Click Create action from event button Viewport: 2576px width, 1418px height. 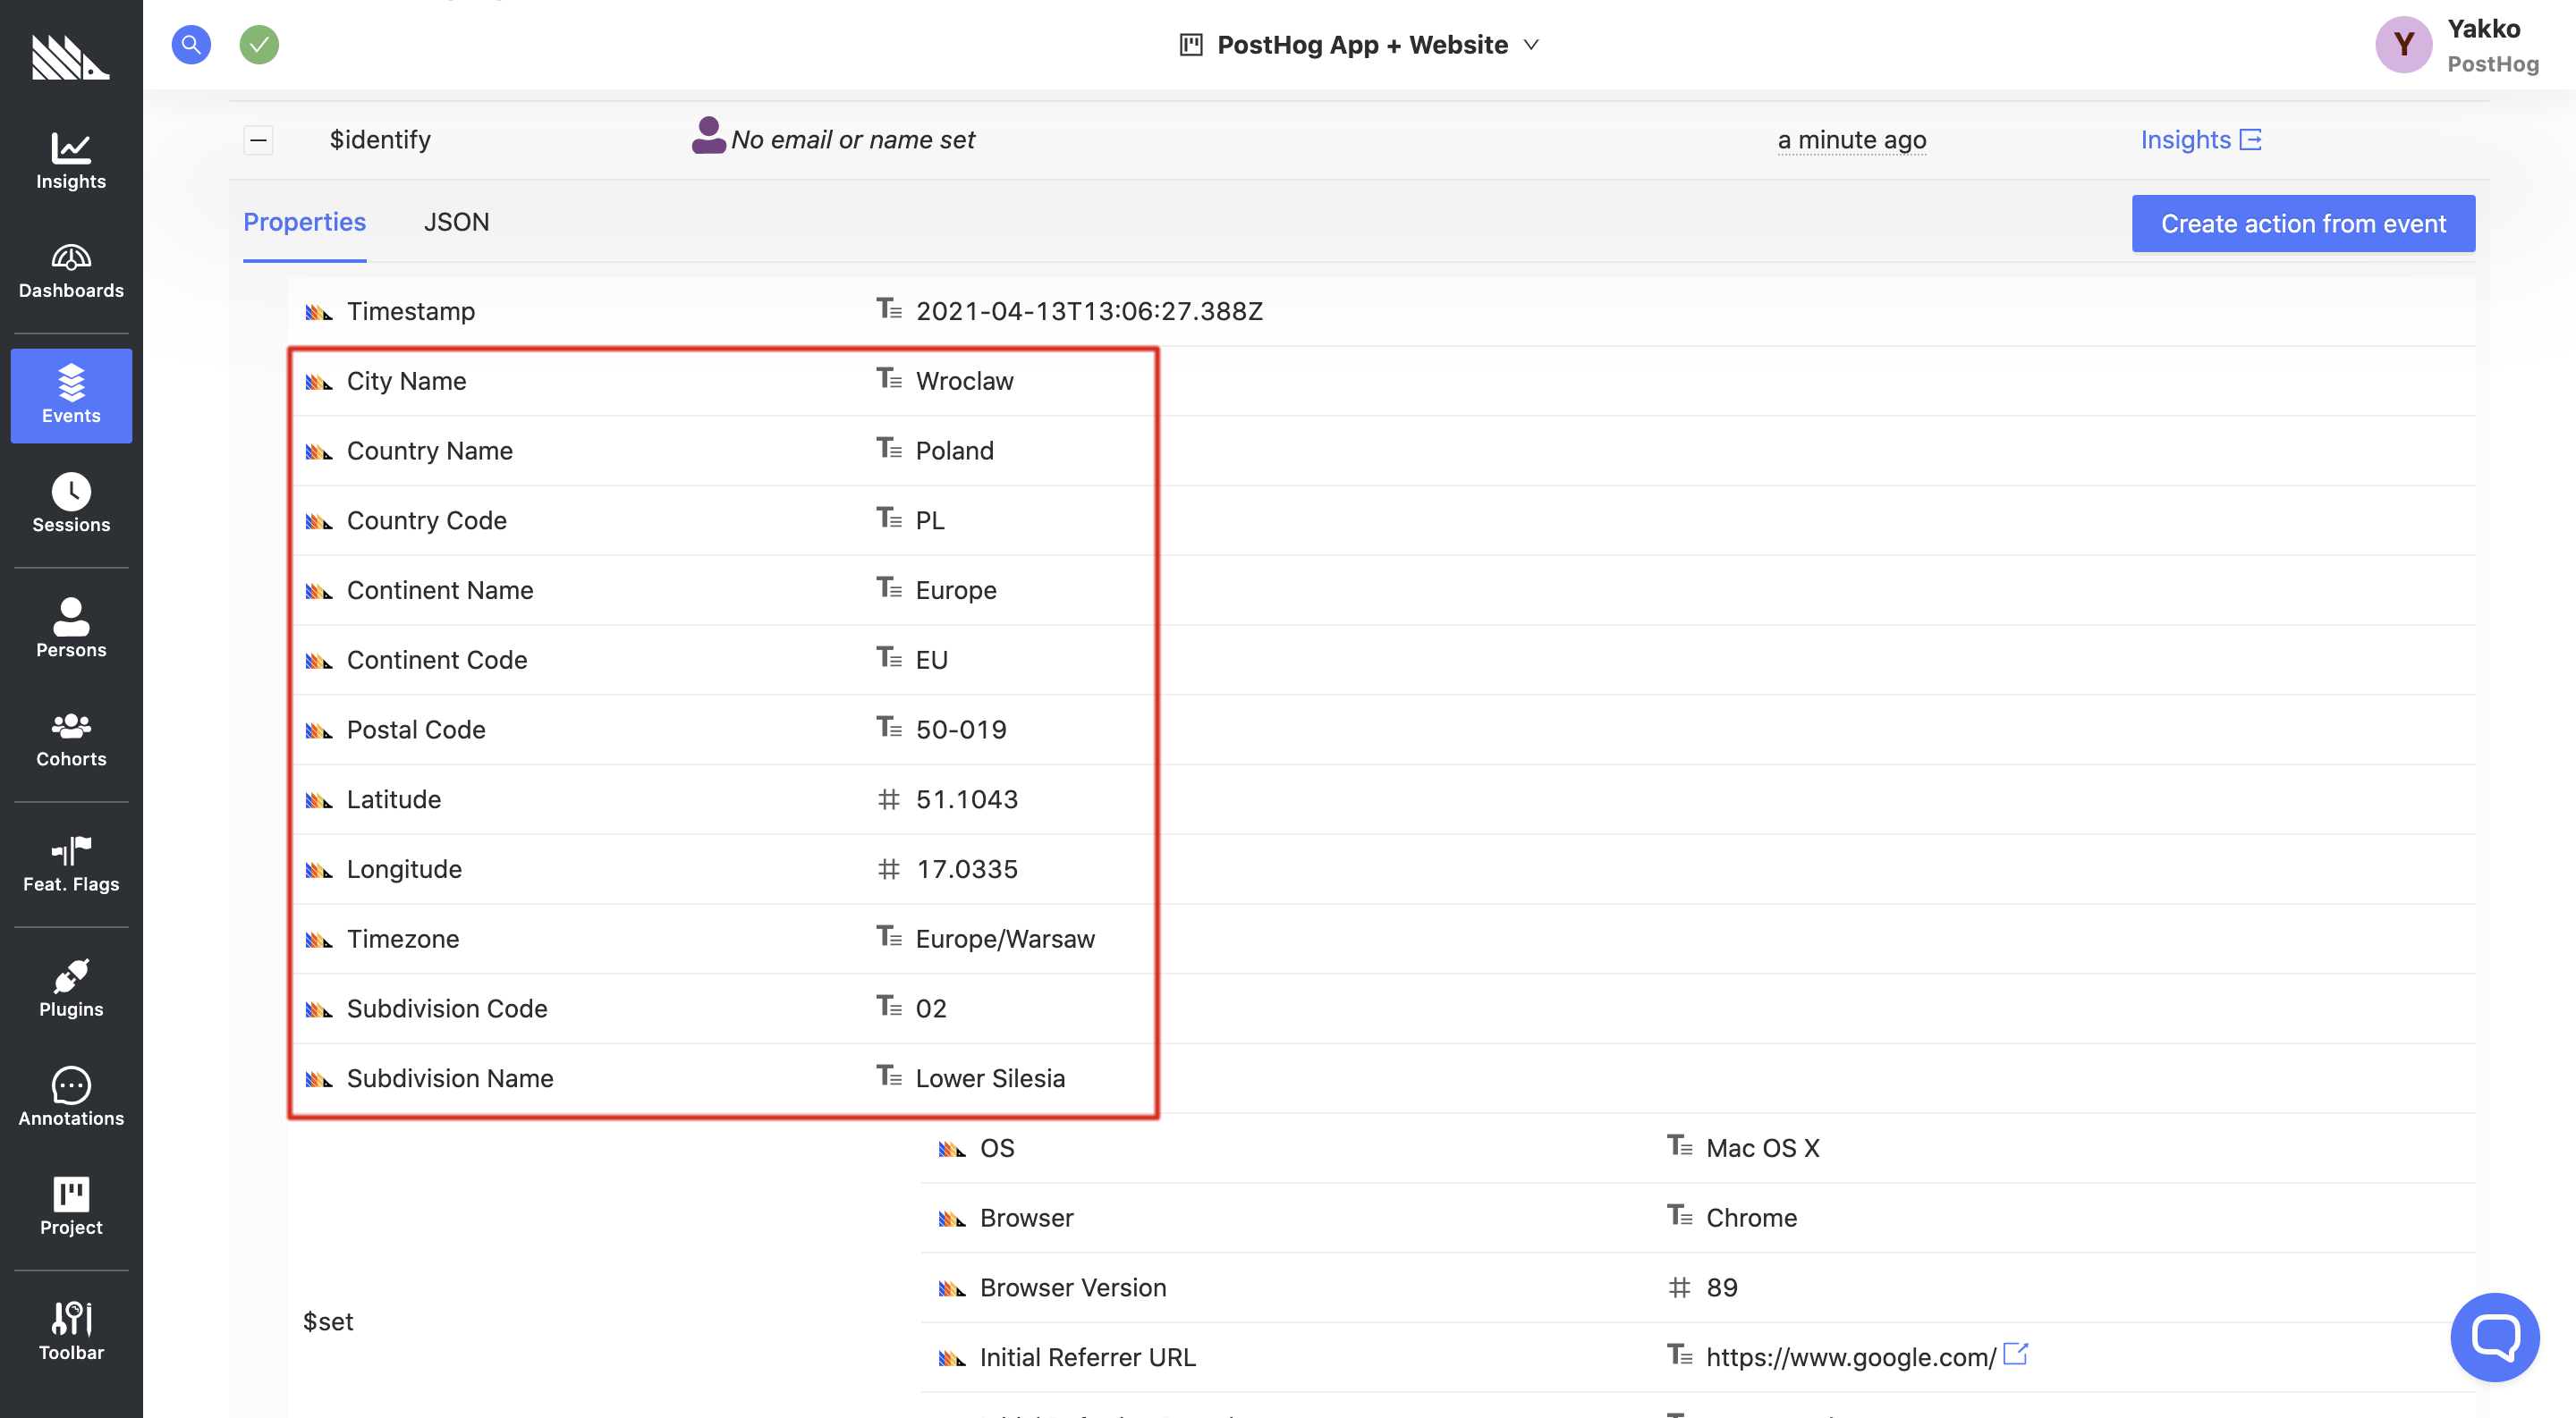click(2303, 222)
